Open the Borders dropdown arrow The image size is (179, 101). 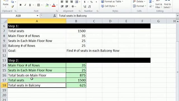pos(42,5)
